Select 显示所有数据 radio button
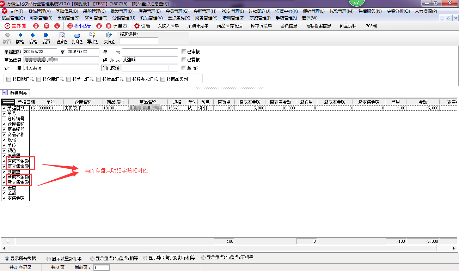This screenshot has height=271, width=459. (7, 258)
